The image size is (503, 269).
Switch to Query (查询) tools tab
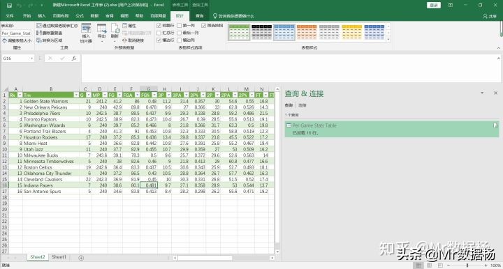coord(200,15)
